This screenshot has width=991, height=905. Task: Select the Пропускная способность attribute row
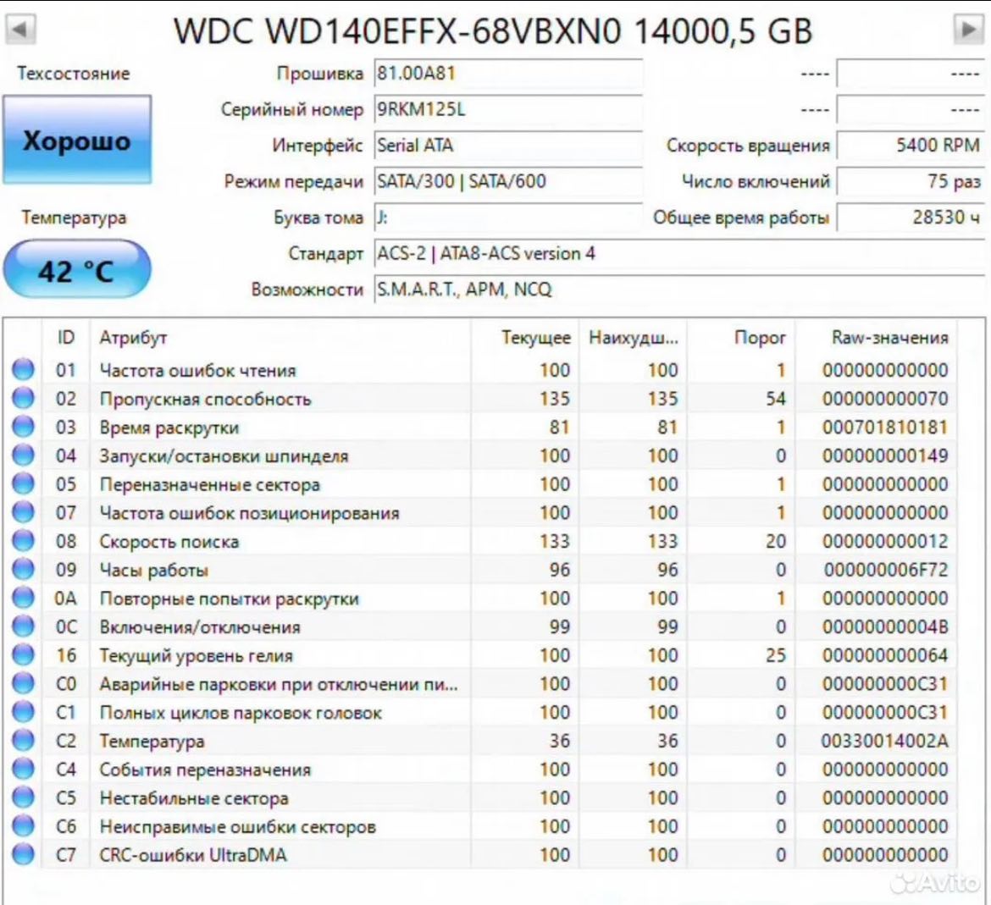click(206, 399)
